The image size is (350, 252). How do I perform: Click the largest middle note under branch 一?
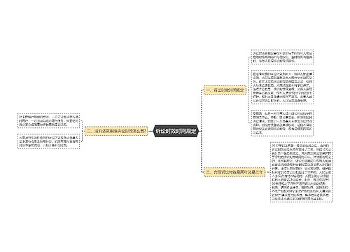pyautogui.click(x=282, y=87)
